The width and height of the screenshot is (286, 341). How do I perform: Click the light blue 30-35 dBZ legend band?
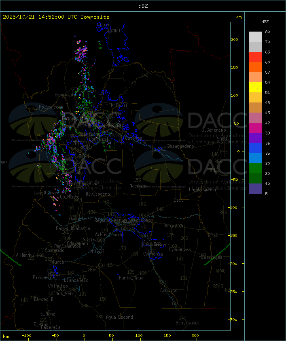pos(255,158)
